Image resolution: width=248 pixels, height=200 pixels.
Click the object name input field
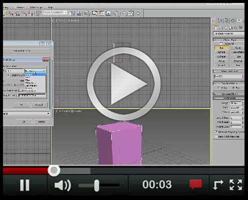pos(228,76)
